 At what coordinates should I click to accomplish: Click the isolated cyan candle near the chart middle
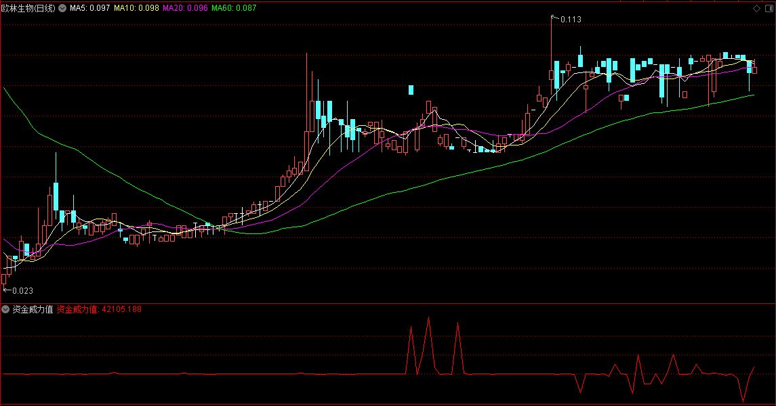411,90
